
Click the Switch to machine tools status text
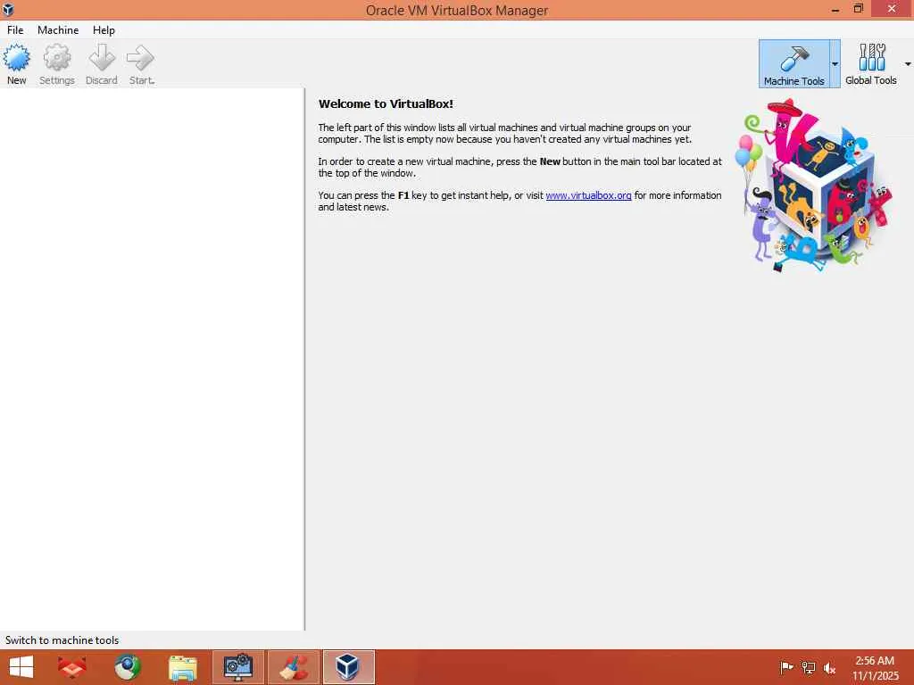tap(62, 640)
